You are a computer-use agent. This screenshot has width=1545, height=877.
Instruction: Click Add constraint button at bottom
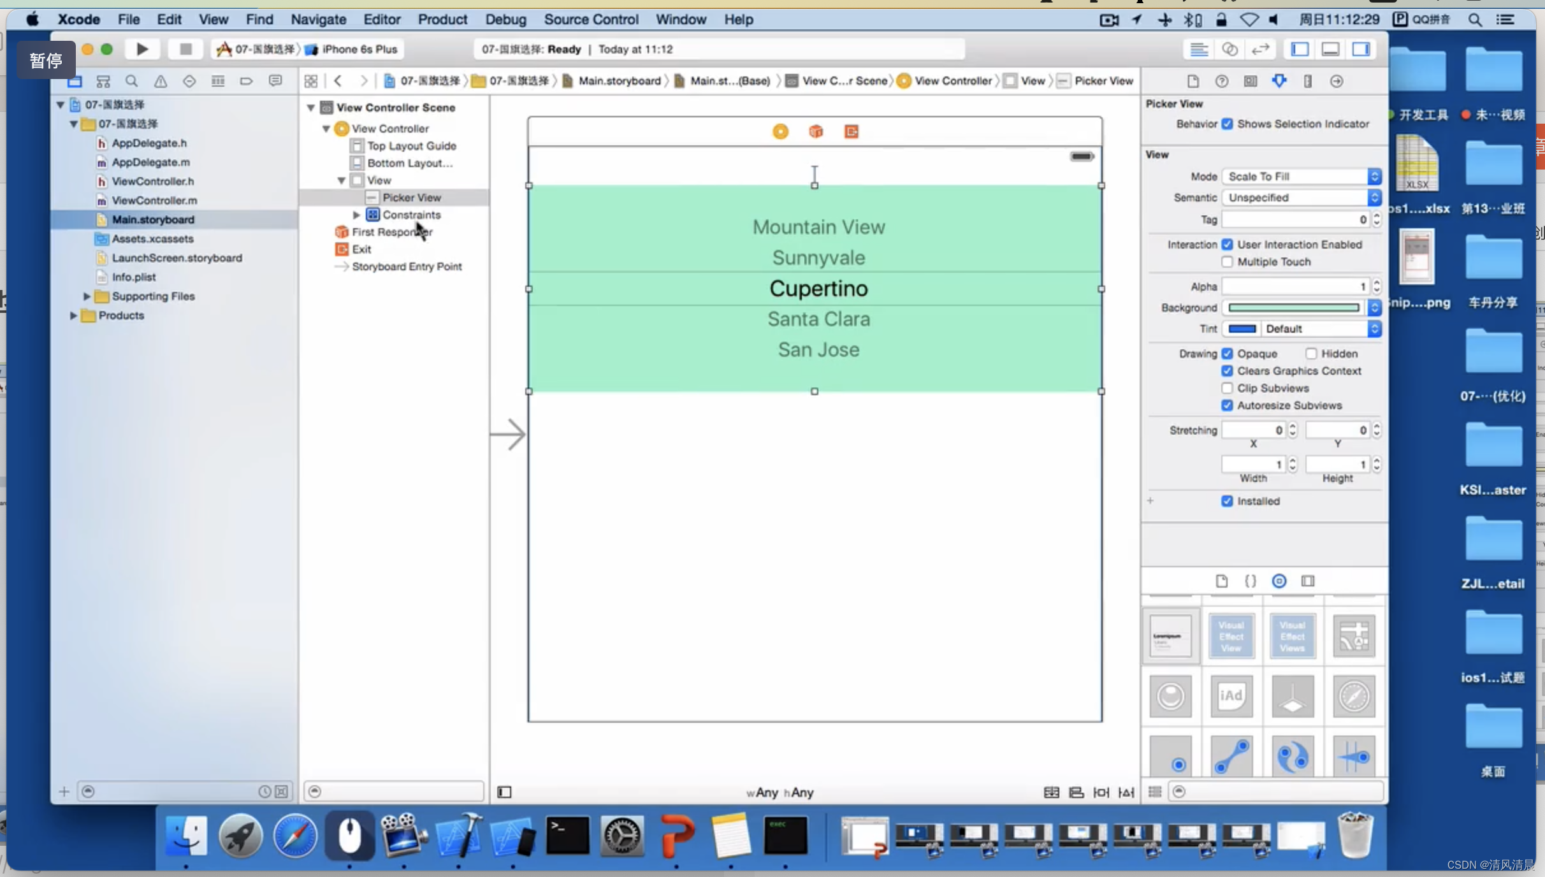tap(1103, 791)
